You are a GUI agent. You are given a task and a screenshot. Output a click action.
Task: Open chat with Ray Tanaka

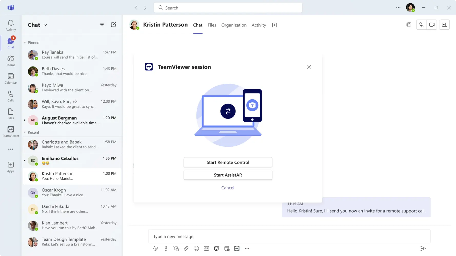pos(72,55)
